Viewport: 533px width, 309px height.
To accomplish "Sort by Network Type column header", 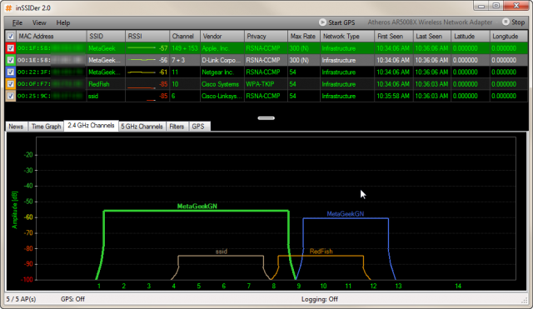I will 347,37.
